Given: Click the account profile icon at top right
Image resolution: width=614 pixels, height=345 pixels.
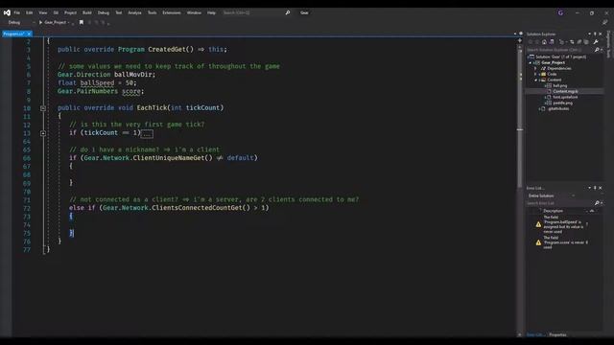Looking at the screenshot, I should 560,12.
